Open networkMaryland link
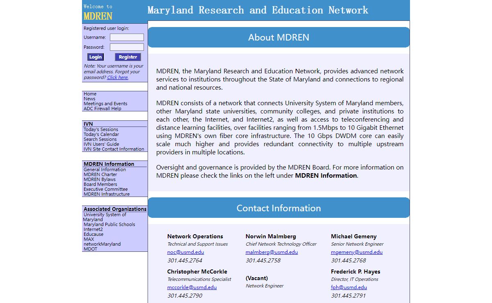 coord(102,244)
